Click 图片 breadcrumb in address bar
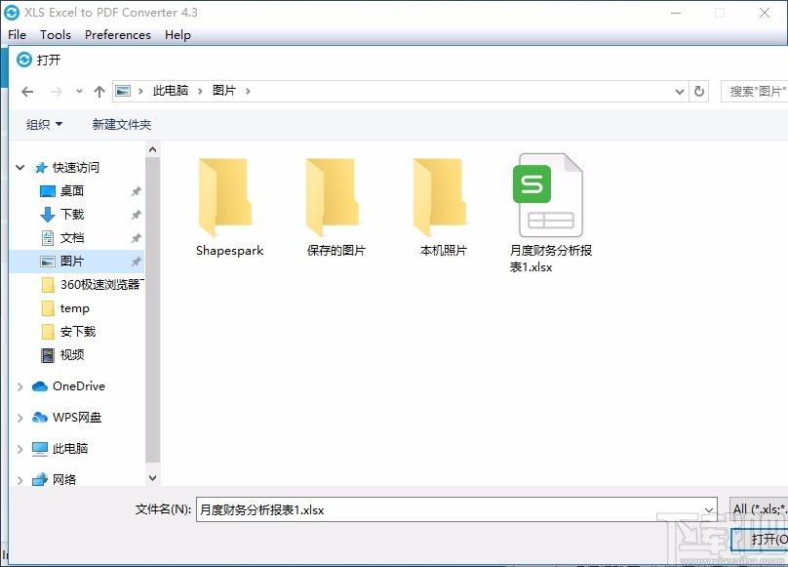 click(x=223, y=91)
